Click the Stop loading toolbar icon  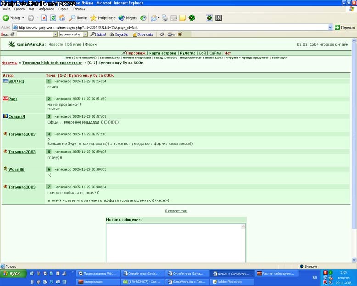(x=44, y=18)
